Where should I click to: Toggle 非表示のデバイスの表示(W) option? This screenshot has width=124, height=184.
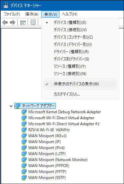click(x=80, y=84)
